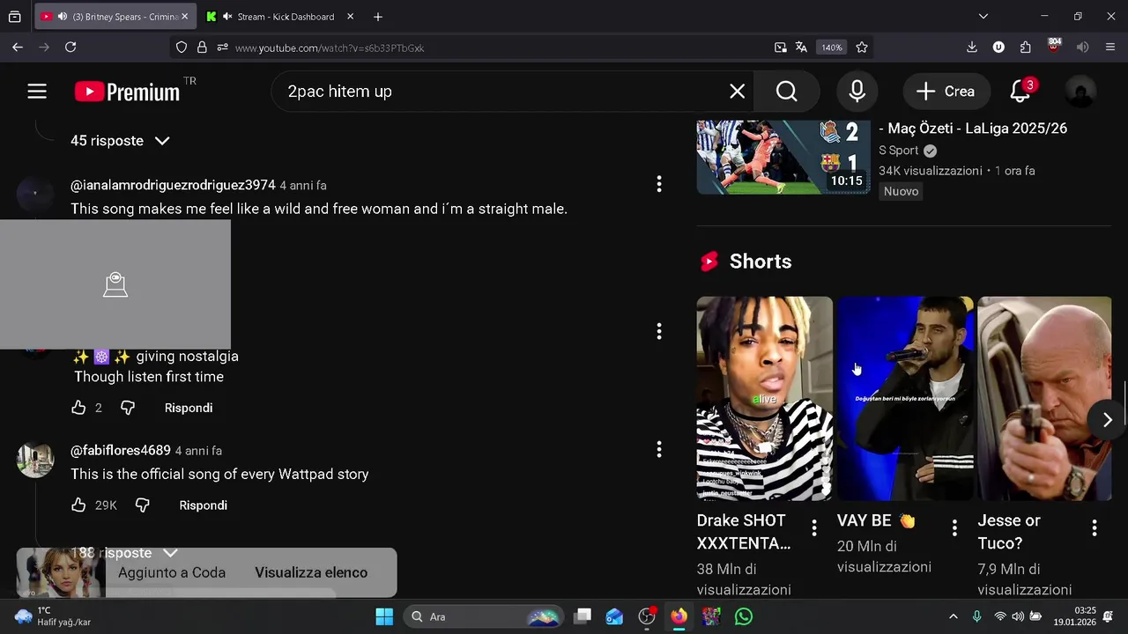Mute audio on Kick Dashboard tab

point(227,17)
